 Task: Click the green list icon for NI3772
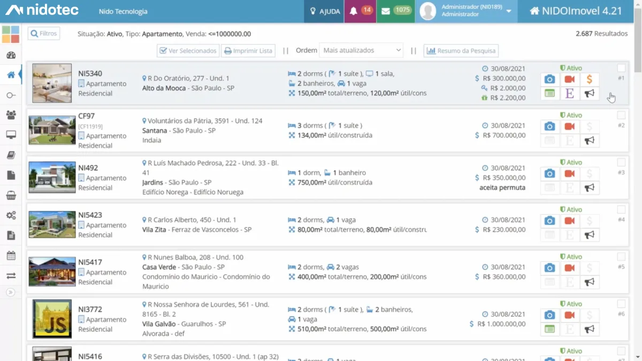pyautogui.click(x=549, y=329)
